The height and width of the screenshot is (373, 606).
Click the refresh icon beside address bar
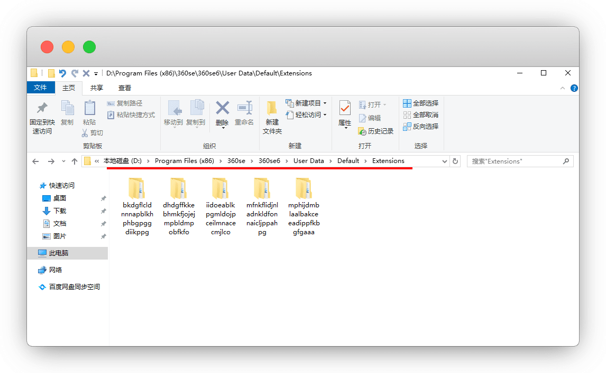[x=455, y=161]
